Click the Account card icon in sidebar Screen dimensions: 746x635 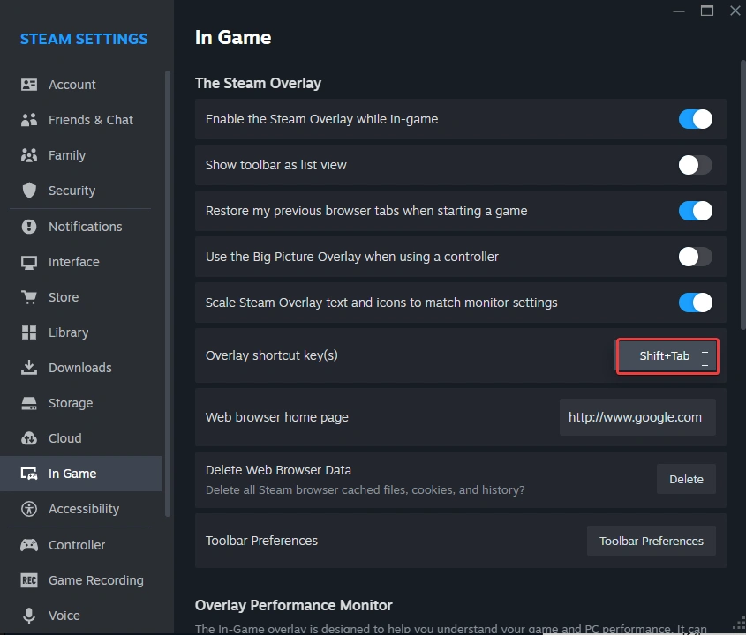tap(29, 85)
